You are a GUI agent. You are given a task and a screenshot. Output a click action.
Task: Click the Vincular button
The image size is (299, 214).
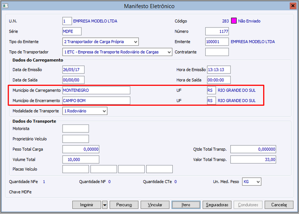click(155, 205)
